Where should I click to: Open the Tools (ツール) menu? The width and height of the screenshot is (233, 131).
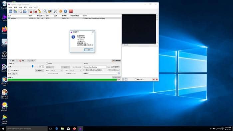coord(30,7)
